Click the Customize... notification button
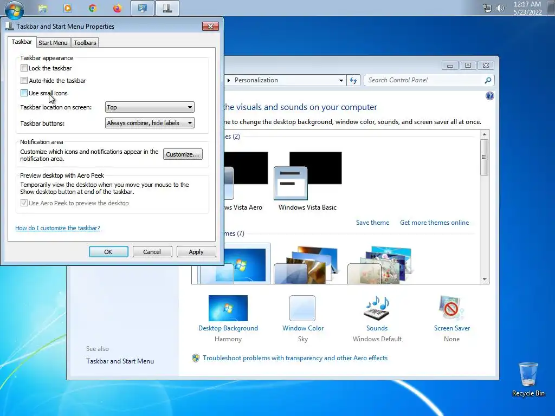Viewport: 555px width, 416px height. coord(183,154)
